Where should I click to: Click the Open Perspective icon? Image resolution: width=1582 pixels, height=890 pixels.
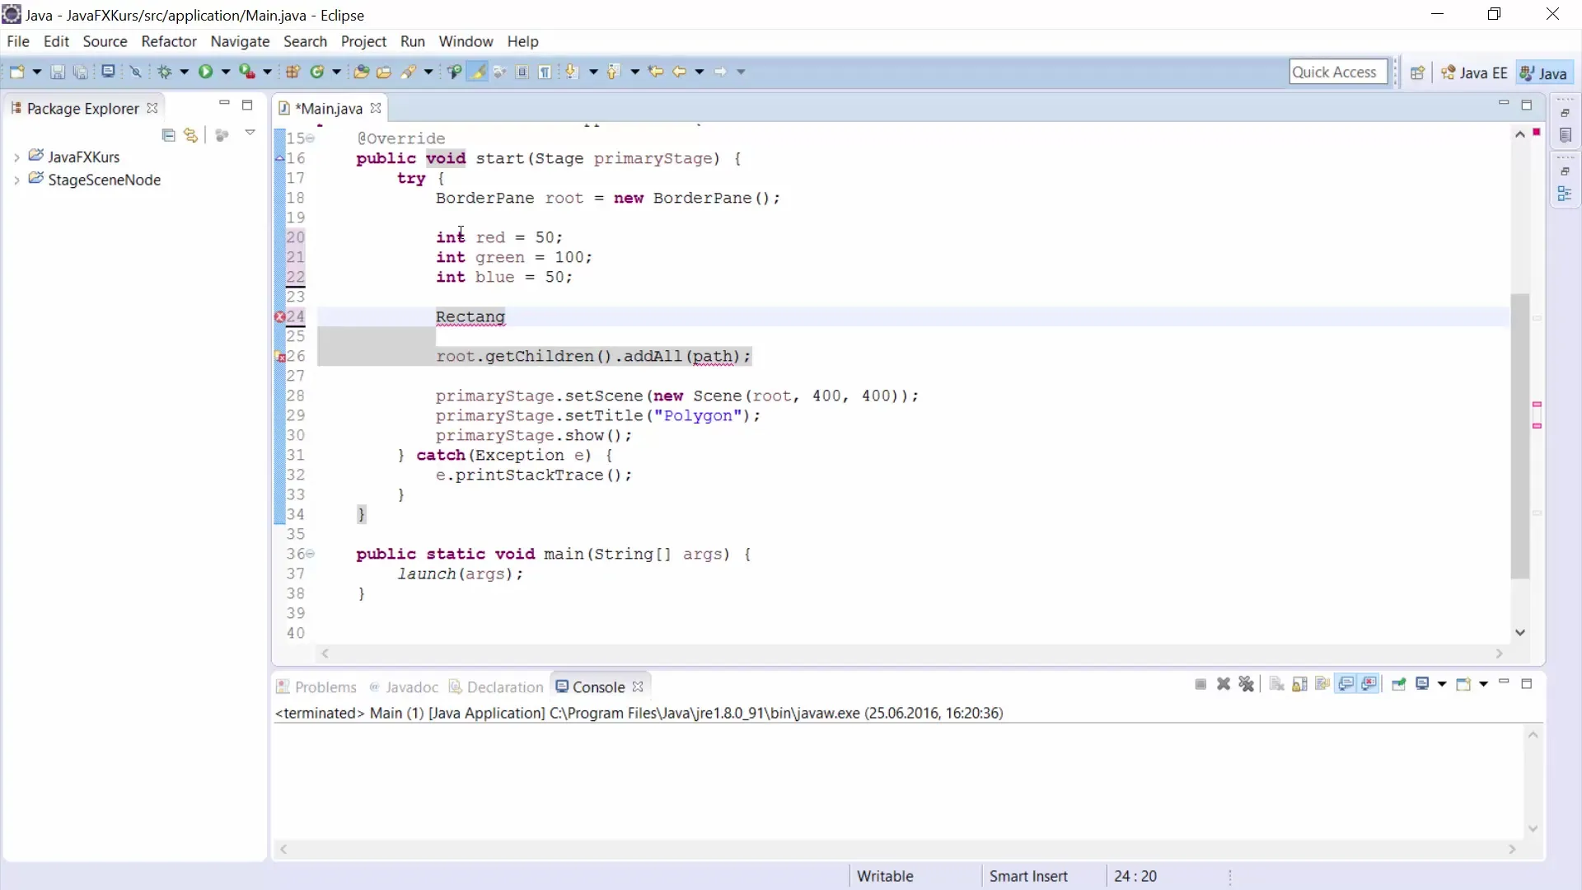click(x=1417, y=73)
